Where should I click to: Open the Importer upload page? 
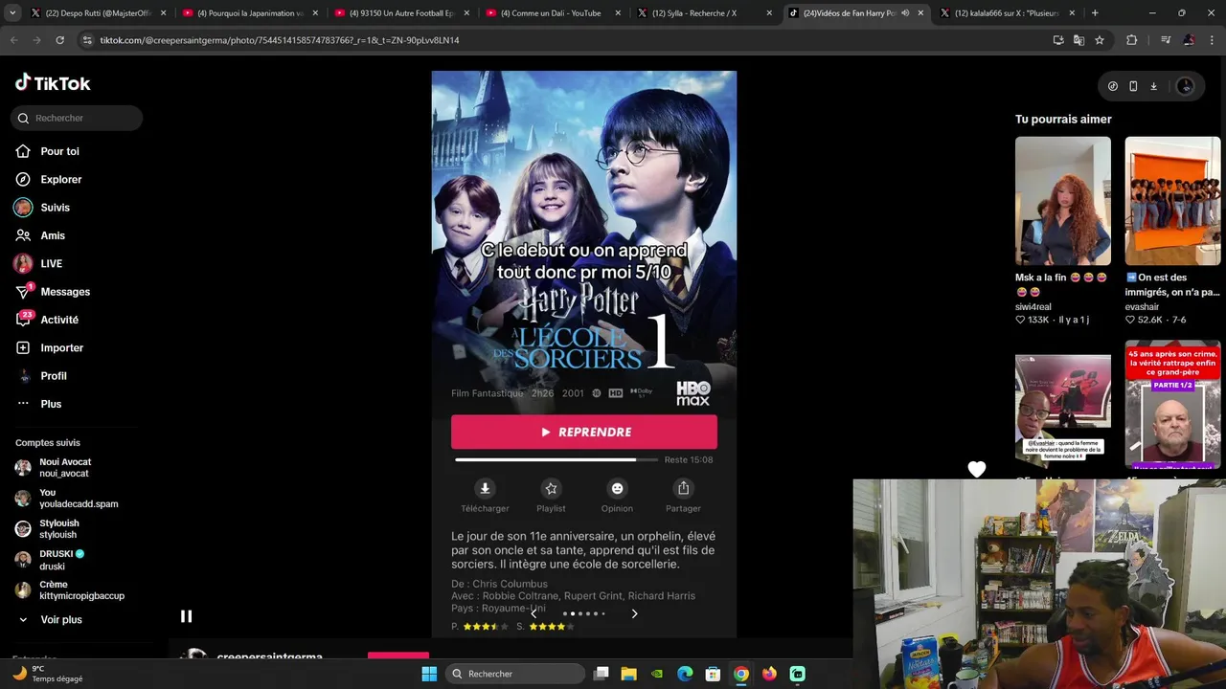(x=61, y=347)
